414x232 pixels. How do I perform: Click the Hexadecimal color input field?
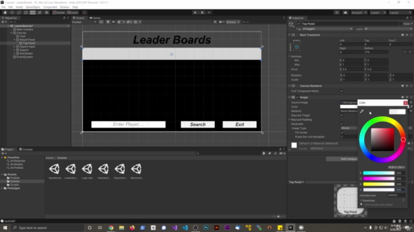[396, 195]
